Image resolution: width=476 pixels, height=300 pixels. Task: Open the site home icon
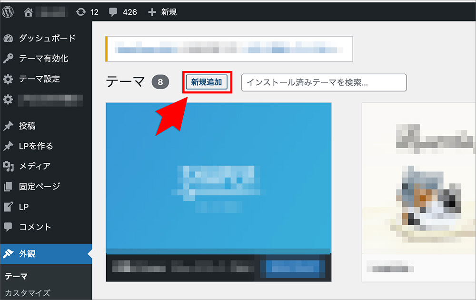coord(28,12)
